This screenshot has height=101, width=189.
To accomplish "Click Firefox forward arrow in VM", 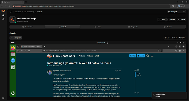I will click(25, 51).
